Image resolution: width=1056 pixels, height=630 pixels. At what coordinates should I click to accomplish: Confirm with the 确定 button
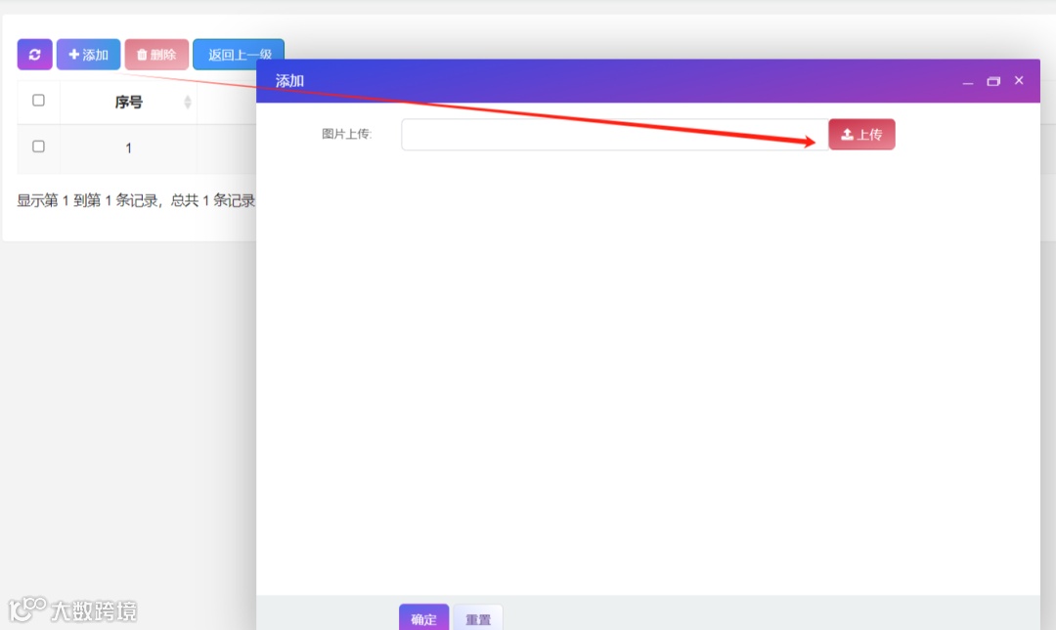pyautogui.click(x=423, y=618)
